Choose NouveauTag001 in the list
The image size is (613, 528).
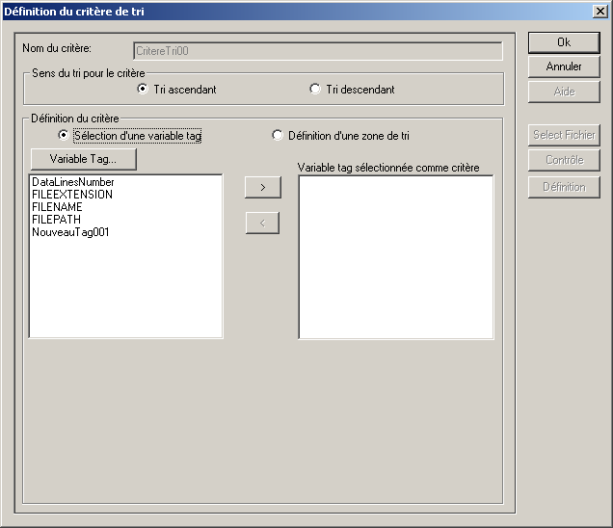click(70, 232)
